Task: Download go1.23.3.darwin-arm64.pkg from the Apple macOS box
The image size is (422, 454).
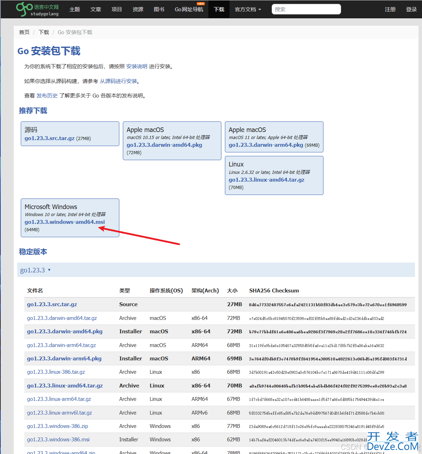Action: [266, 145]
